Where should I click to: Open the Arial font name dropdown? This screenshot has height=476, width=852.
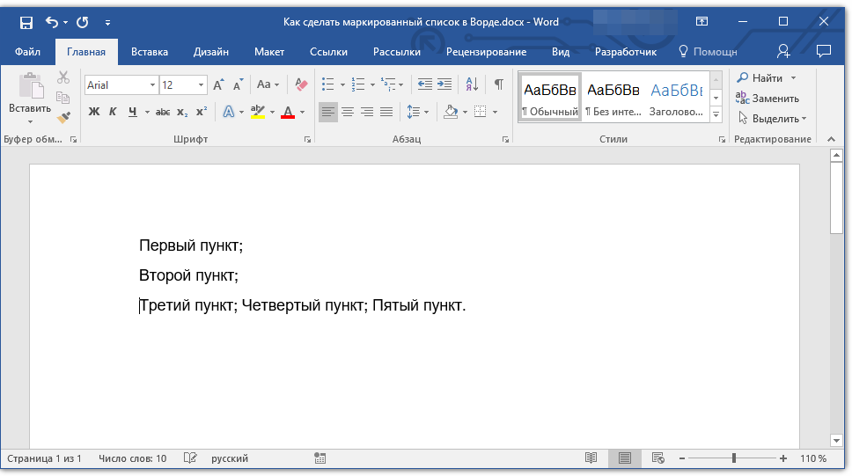tap(152, 85)
